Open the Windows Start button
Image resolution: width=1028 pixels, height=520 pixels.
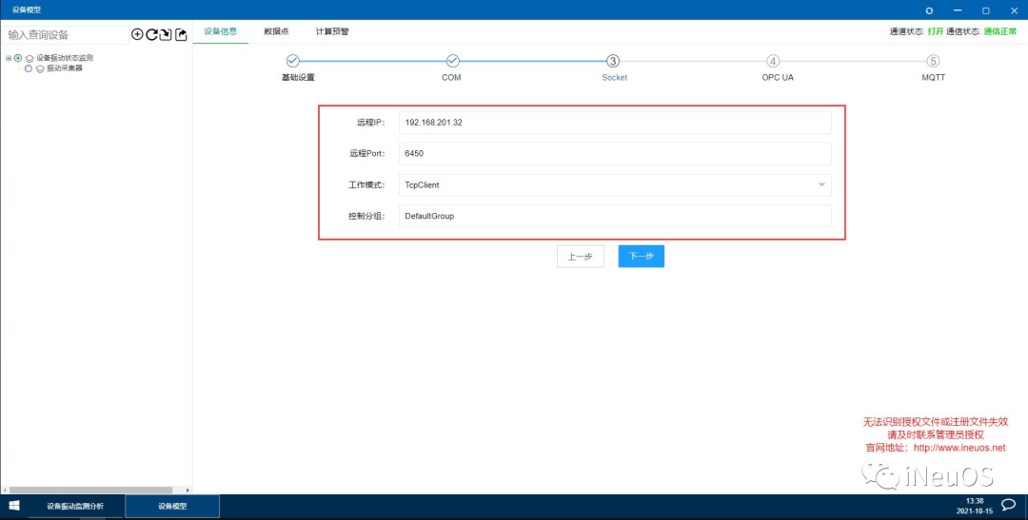(x=13, y=506)
